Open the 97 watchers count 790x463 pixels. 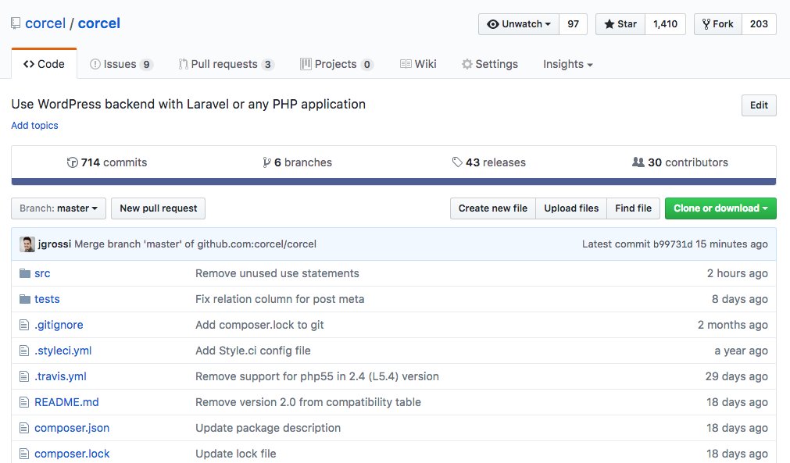click(x=574, y=24)
